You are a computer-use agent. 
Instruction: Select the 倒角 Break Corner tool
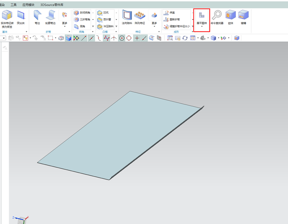click(80, 26)
